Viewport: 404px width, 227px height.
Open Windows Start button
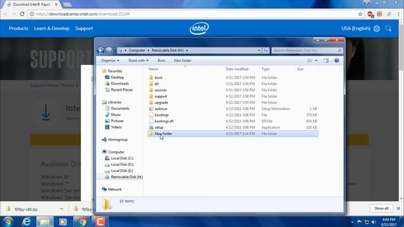(8, 221)
